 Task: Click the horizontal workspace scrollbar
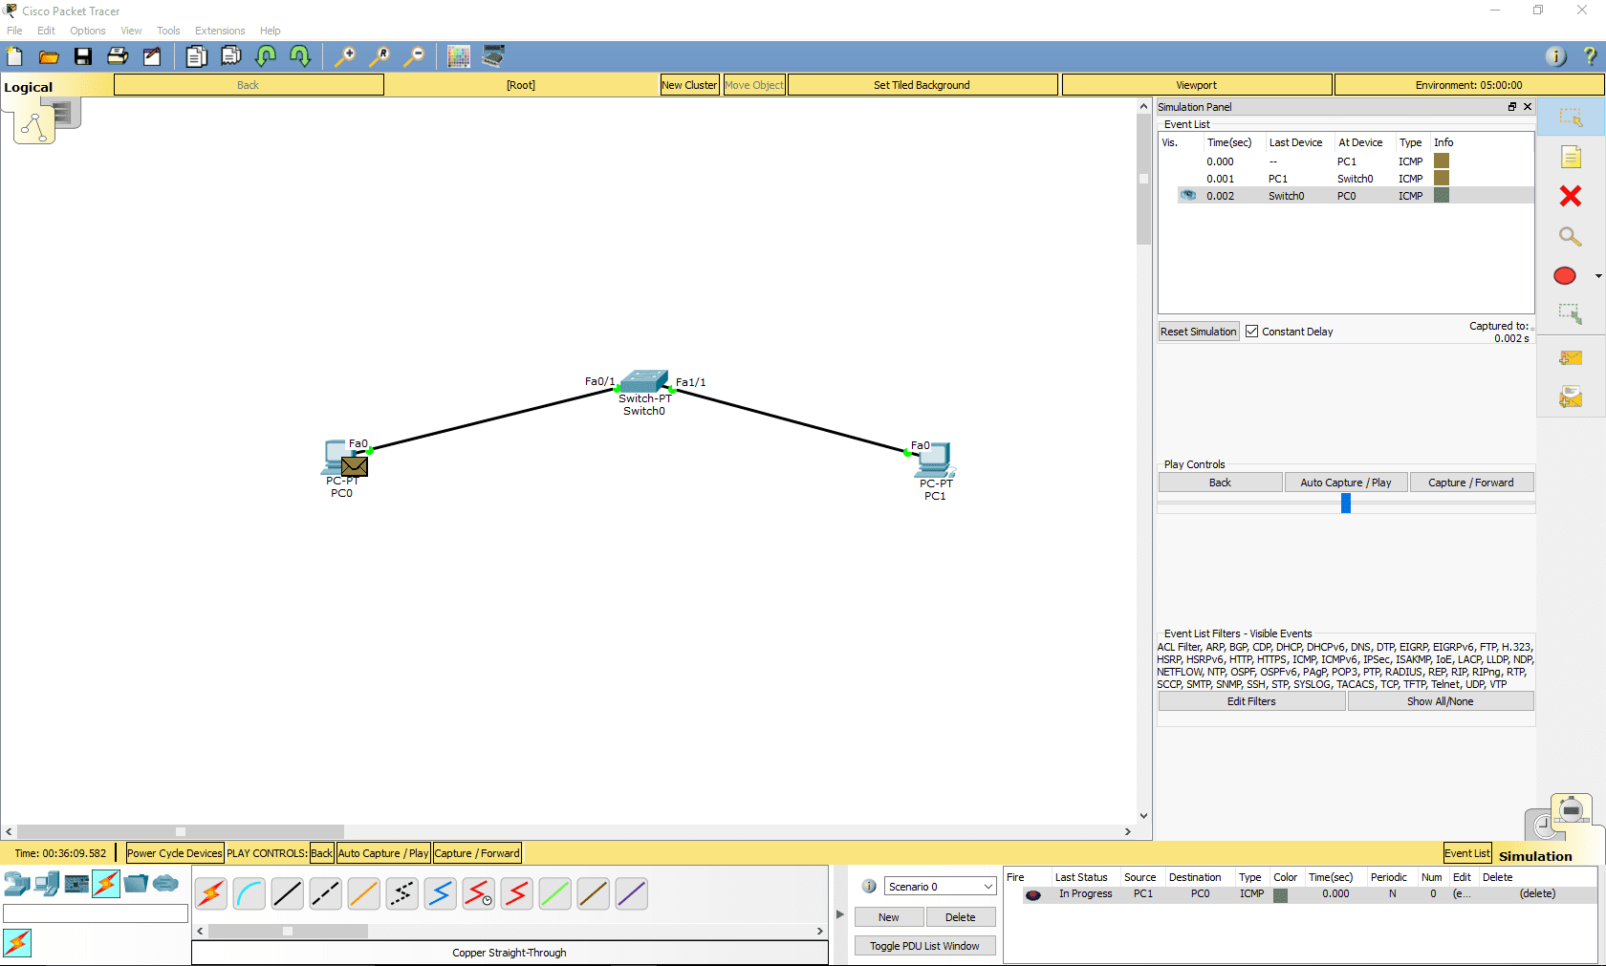181,831
